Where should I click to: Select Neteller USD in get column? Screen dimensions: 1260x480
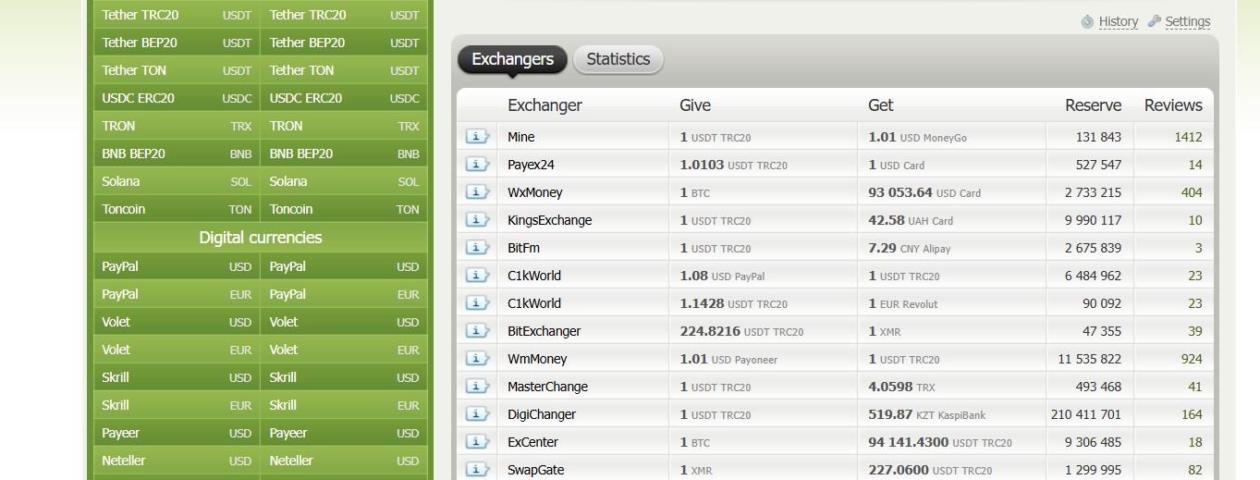tap(344, 461)
